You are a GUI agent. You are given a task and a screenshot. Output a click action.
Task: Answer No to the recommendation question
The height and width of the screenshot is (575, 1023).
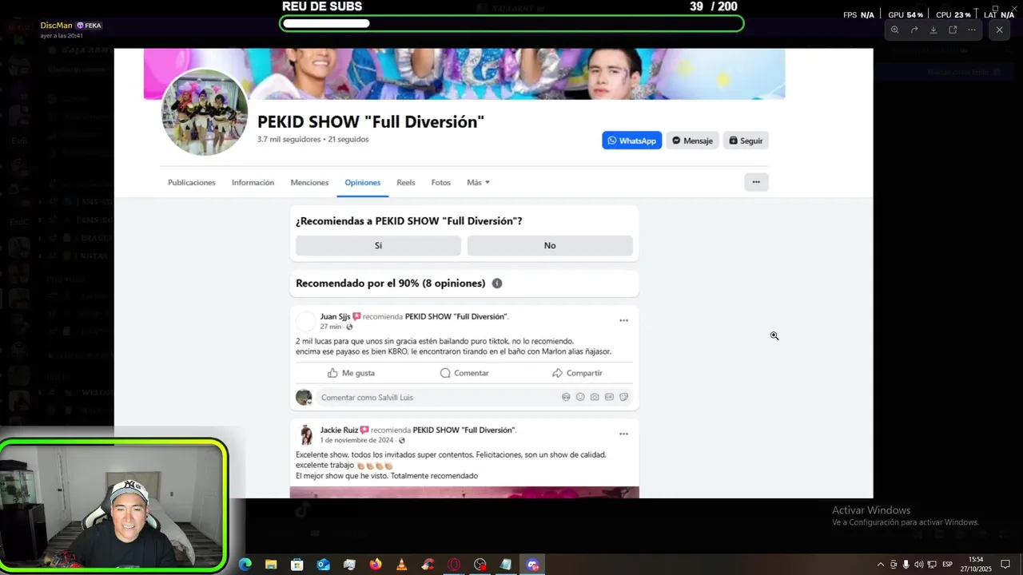pyautogui.click(x=550, y=245)
